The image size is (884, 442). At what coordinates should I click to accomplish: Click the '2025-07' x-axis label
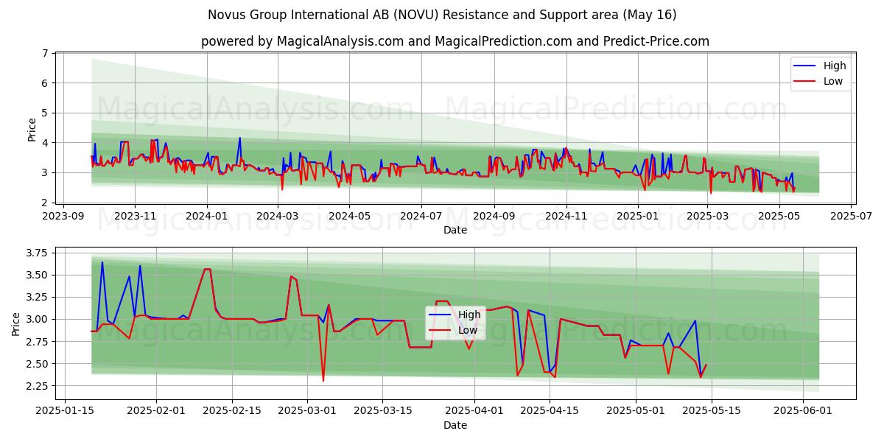pyautogui.click(x=851, y=217)
